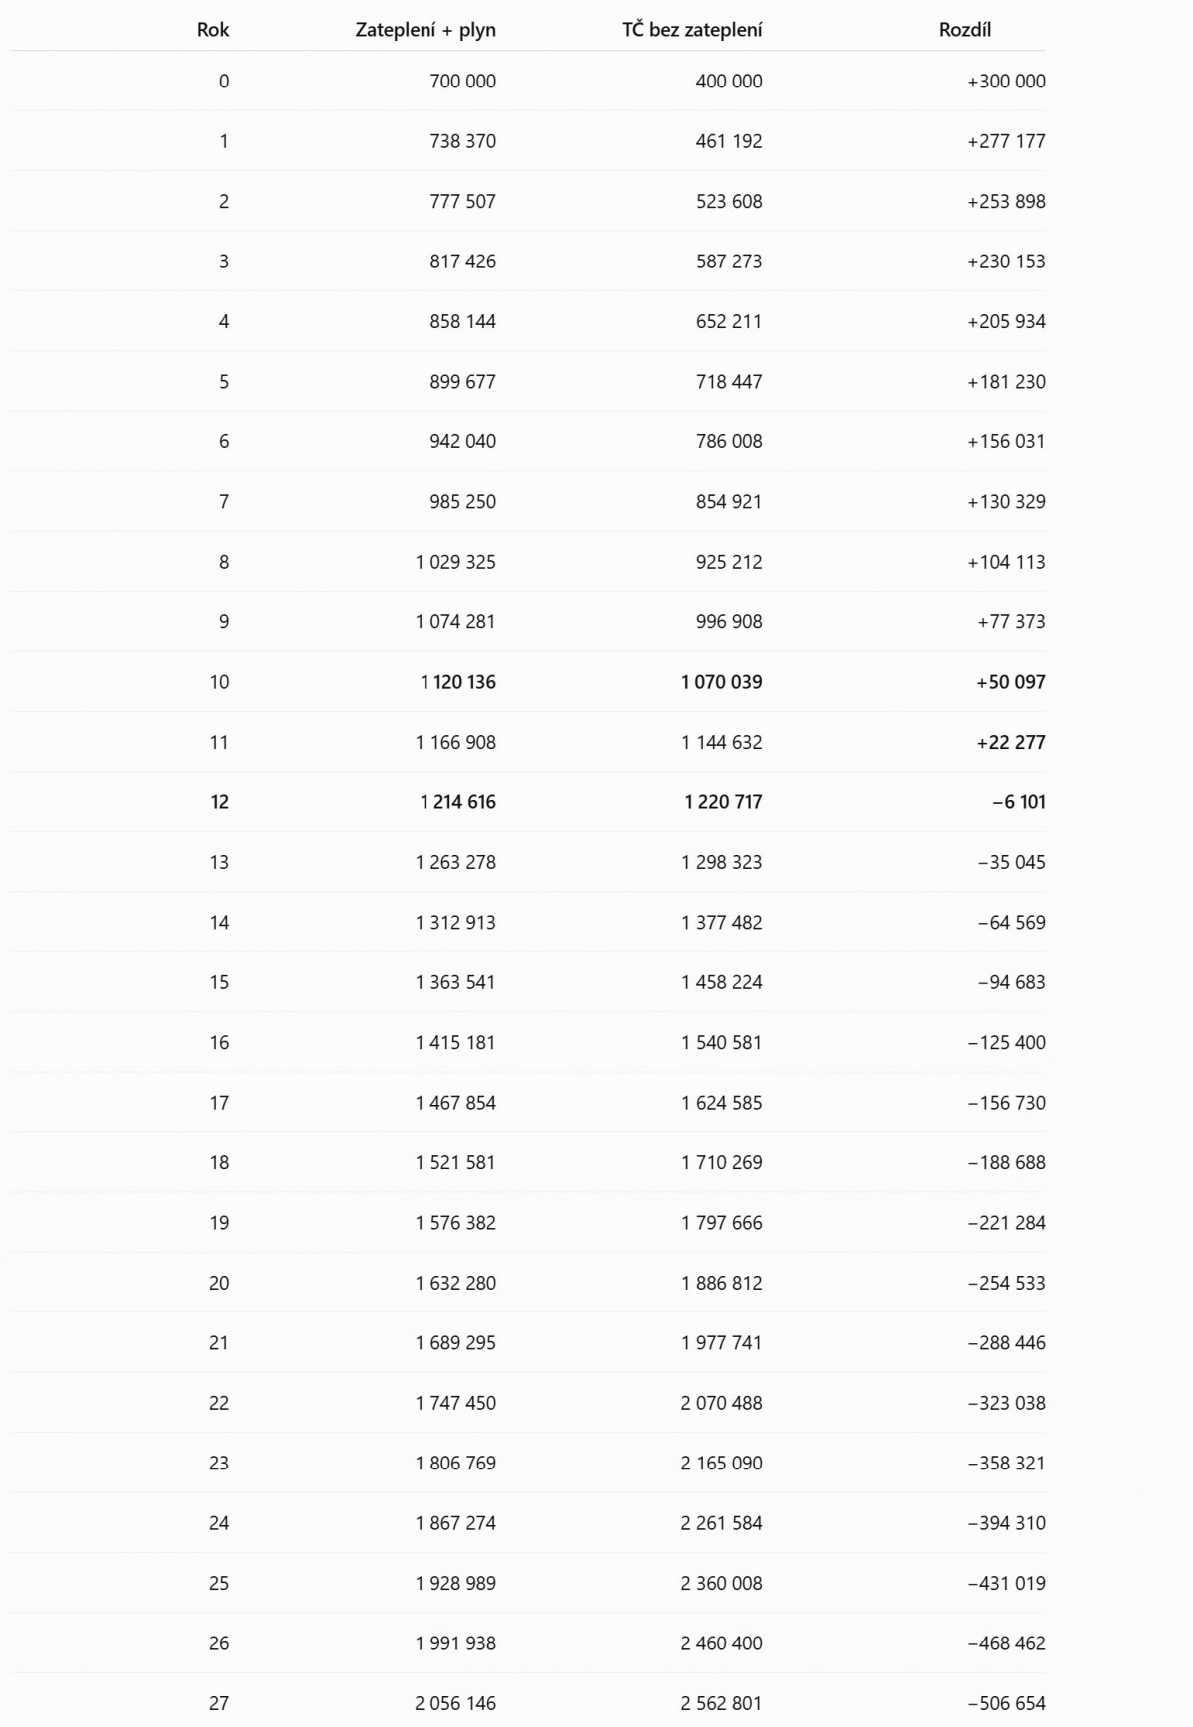Click 1 220 717 in the TČ column

coord(723,802)
